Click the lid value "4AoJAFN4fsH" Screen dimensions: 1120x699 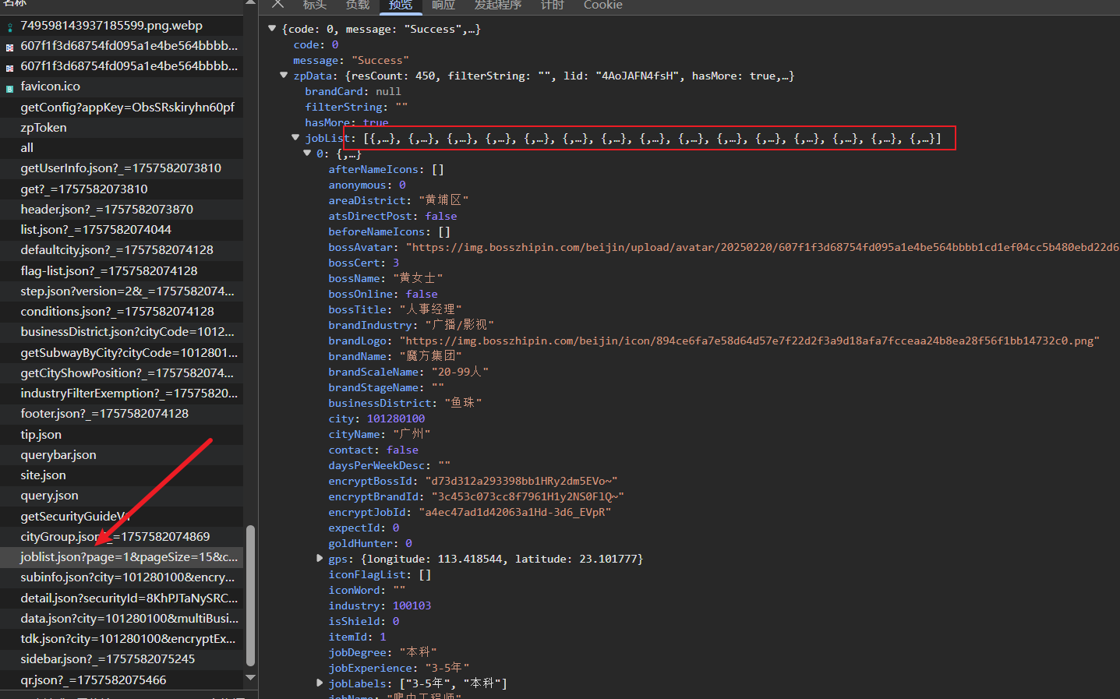click(637, 76)
